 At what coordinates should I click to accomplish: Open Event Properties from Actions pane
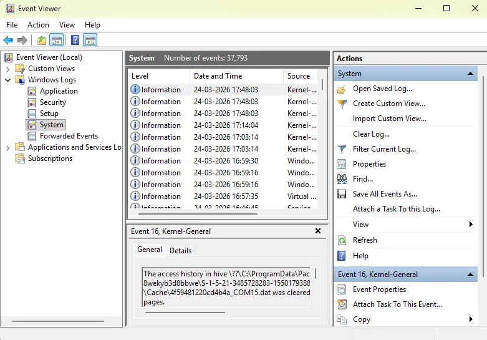pyautogui.click(x=379, y=289)
